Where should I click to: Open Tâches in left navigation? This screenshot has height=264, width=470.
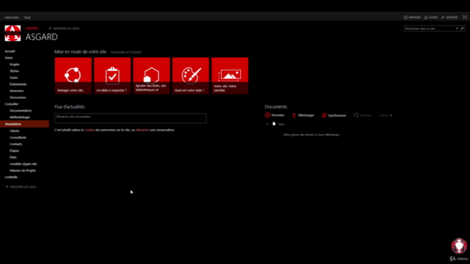point(14,71)
